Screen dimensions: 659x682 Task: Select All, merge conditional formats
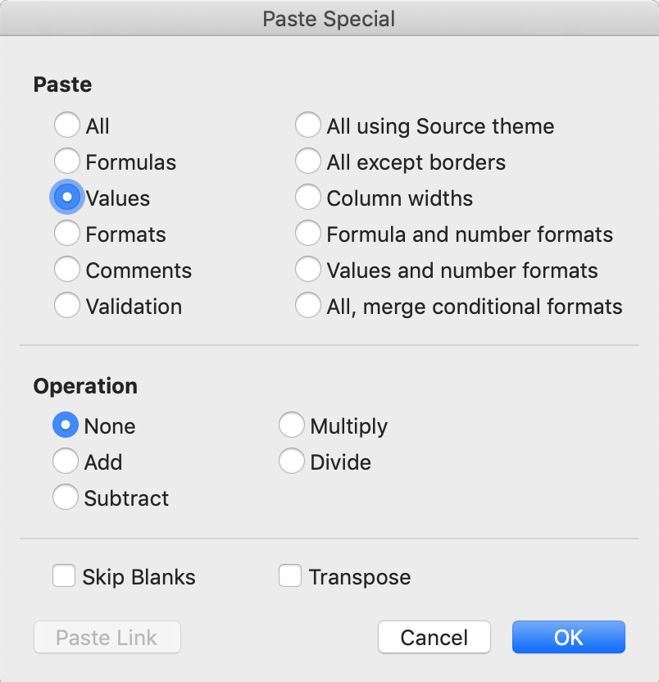pos(308,307)
